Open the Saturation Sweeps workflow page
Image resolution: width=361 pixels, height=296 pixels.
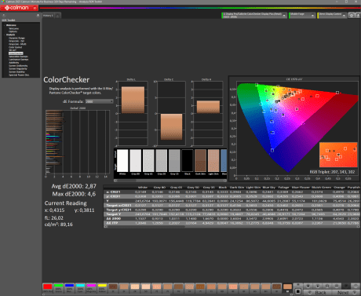(x=18, y=57)
